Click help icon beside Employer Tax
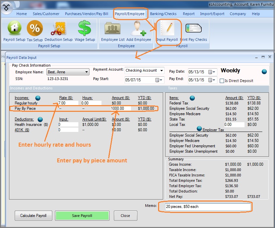The image size is (275, 228). 199,129
